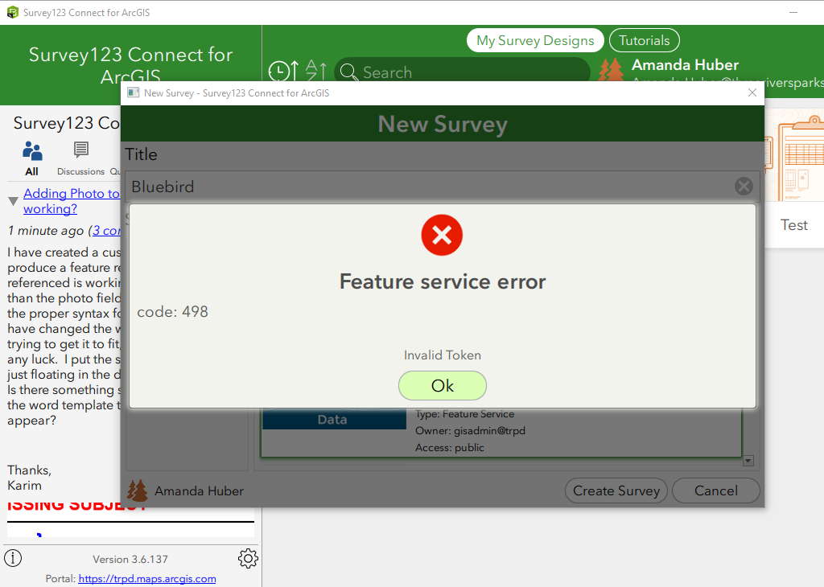The width and height of the screenshot is (824, 587).
Task: Open the info about icon
Action: point(13,557)
